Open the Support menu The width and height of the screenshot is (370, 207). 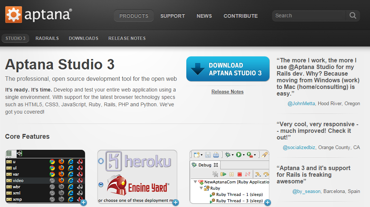(x=173, y=16)
